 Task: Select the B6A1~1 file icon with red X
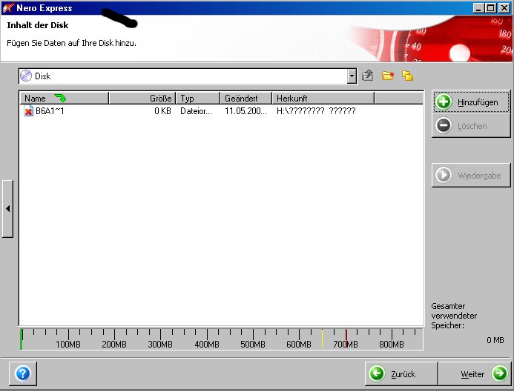coord(28,111)
